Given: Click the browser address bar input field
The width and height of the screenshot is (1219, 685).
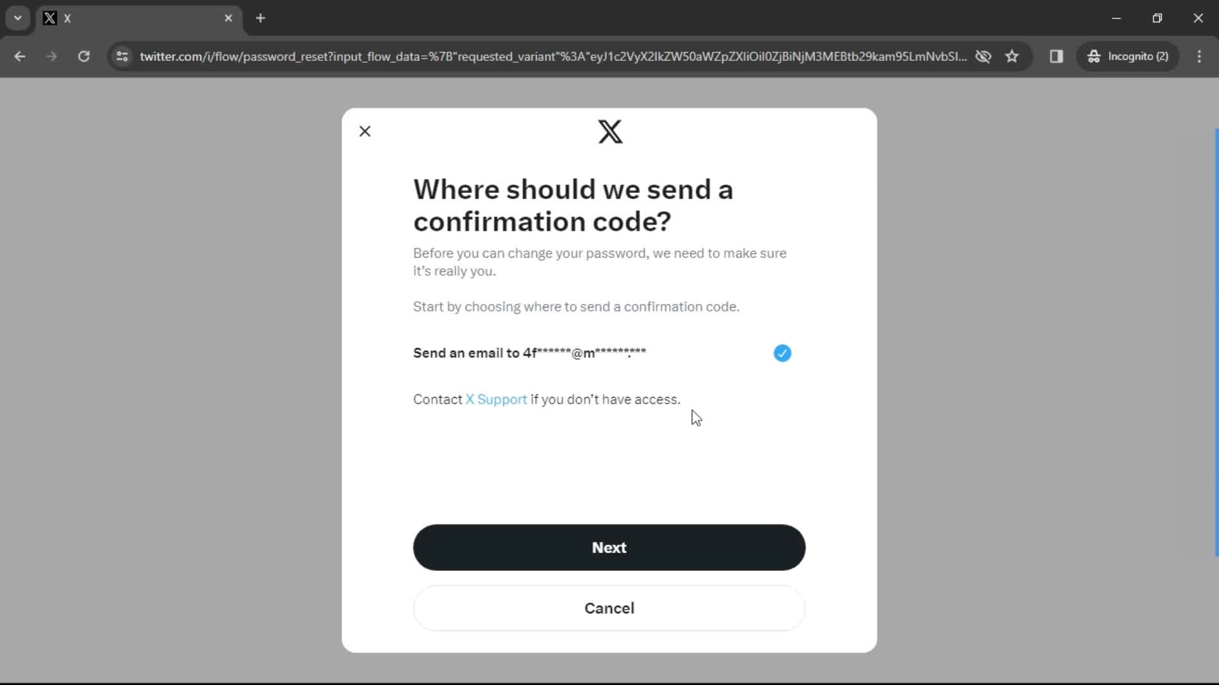Looking at the screenshot, I should (557, 57).
